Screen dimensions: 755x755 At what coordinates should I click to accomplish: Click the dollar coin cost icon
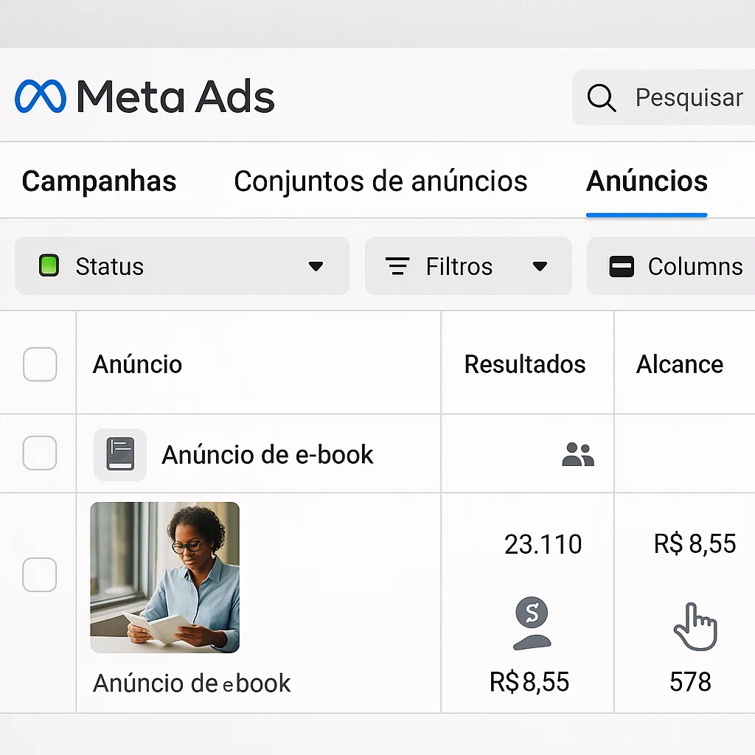[532, 623]
